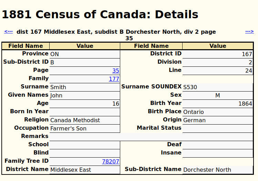Screen dimensions: 258x181
Task: Select the Occupation value Farmer's Son
Action: (x=68, y=128)
